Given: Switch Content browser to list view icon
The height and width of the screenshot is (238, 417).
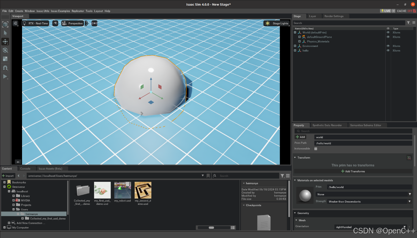Looking at the screenshot, I should pos(233,227).
